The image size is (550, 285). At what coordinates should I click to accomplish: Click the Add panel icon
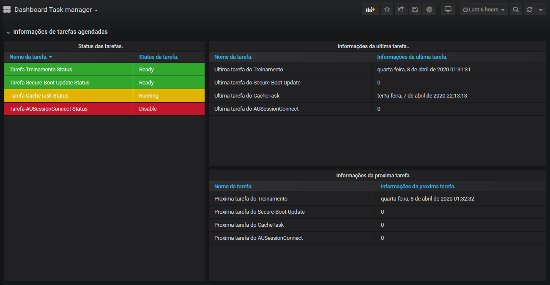pyautogui.click(x=370, y=9)
